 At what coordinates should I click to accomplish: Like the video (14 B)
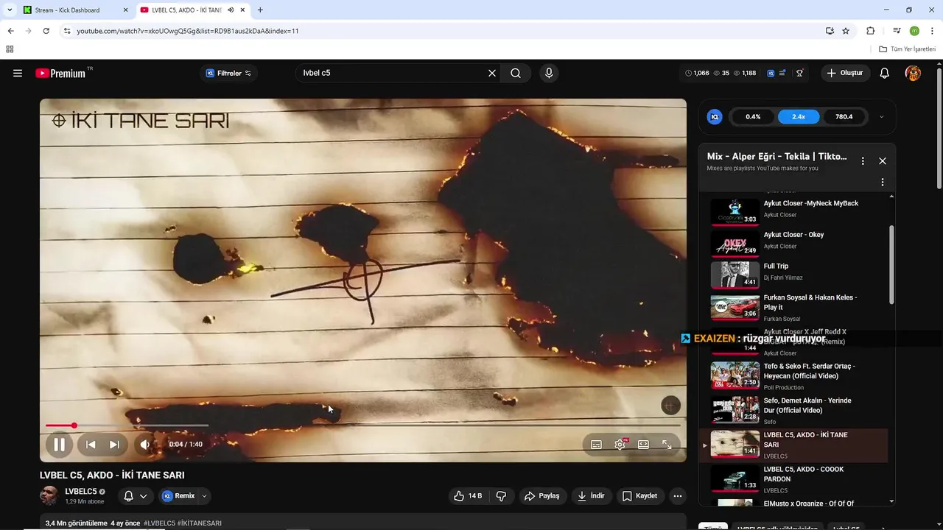pyautogui.click(x=468, y=496)
